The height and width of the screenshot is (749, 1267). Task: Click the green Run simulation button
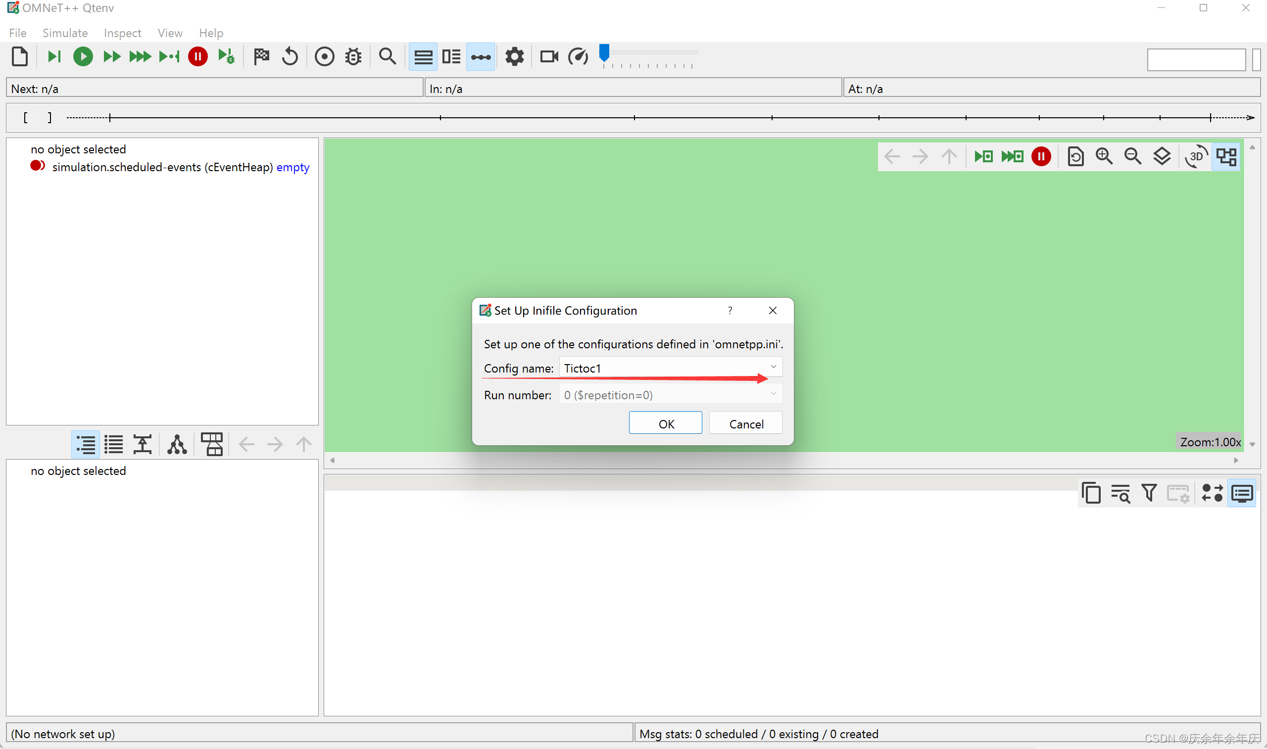click(83, 56)
